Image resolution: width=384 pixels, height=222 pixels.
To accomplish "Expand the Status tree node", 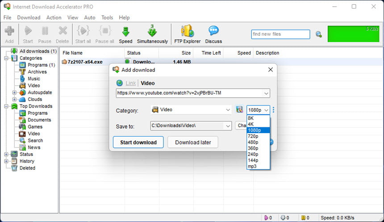I will click(6, 154).
